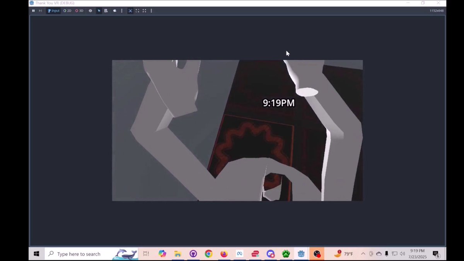Click the camera icon on the game toolbar
This screenshot has height=261, width=464.
tap(114, 10)
